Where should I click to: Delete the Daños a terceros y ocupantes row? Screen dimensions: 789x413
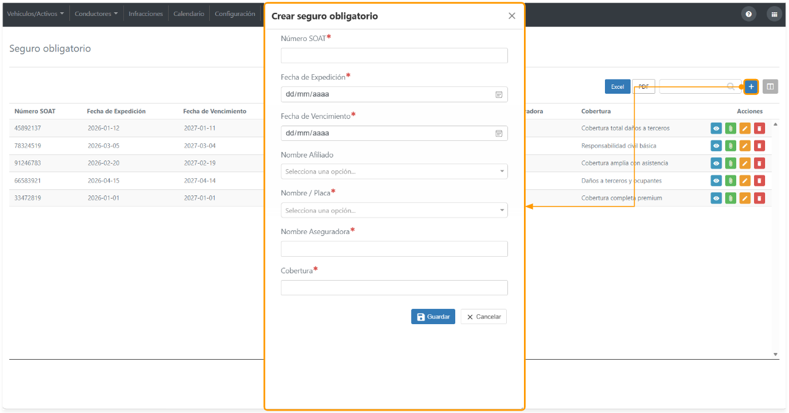pos(759,181)
